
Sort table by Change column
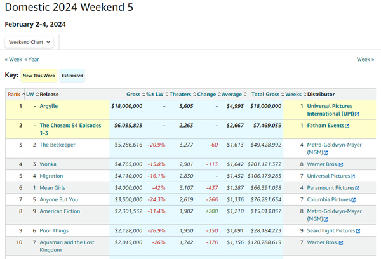pyautogui.click(x=209, y=95)
